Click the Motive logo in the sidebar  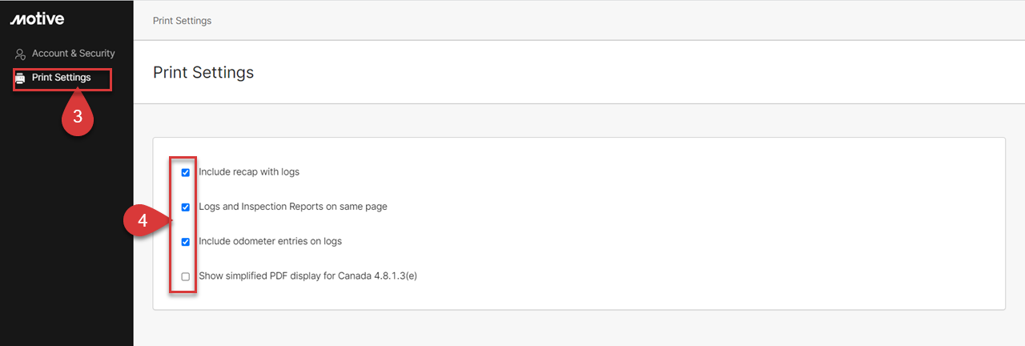click(37, 19)
